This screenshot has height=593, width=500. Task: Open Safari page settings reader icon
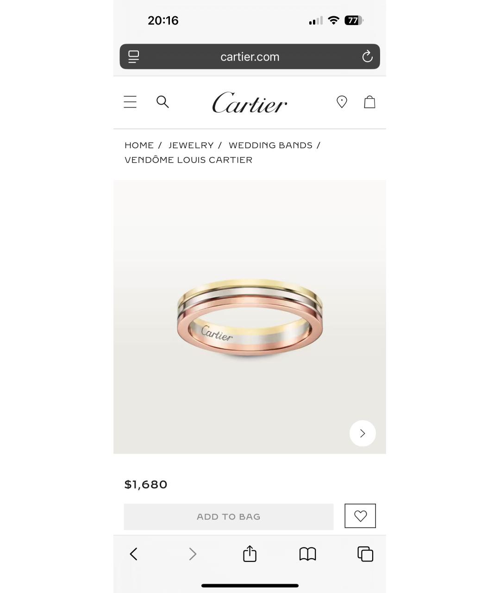(133, 57)
